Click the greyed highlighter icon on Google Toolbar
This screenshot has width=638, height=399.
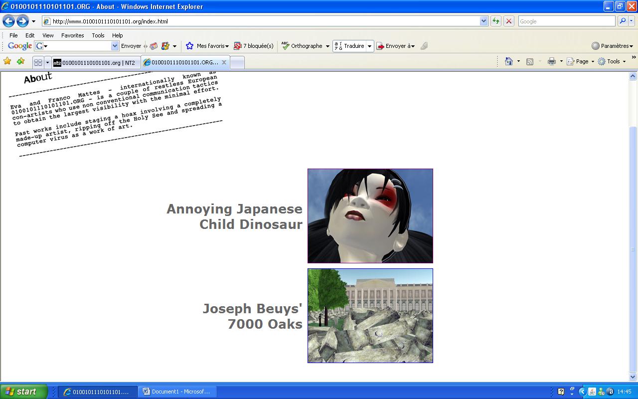[424, 46]
